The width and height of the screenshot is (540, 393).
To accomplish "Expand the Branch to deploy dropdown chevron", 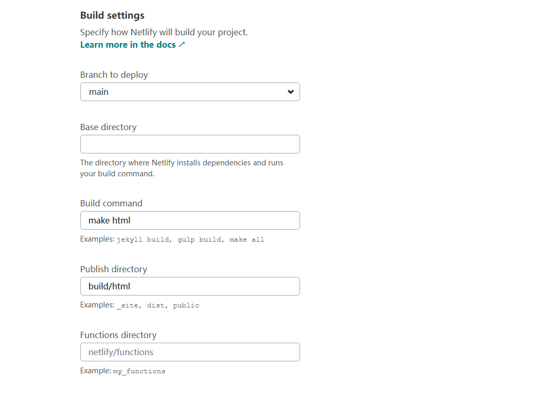I will point(290,92).
